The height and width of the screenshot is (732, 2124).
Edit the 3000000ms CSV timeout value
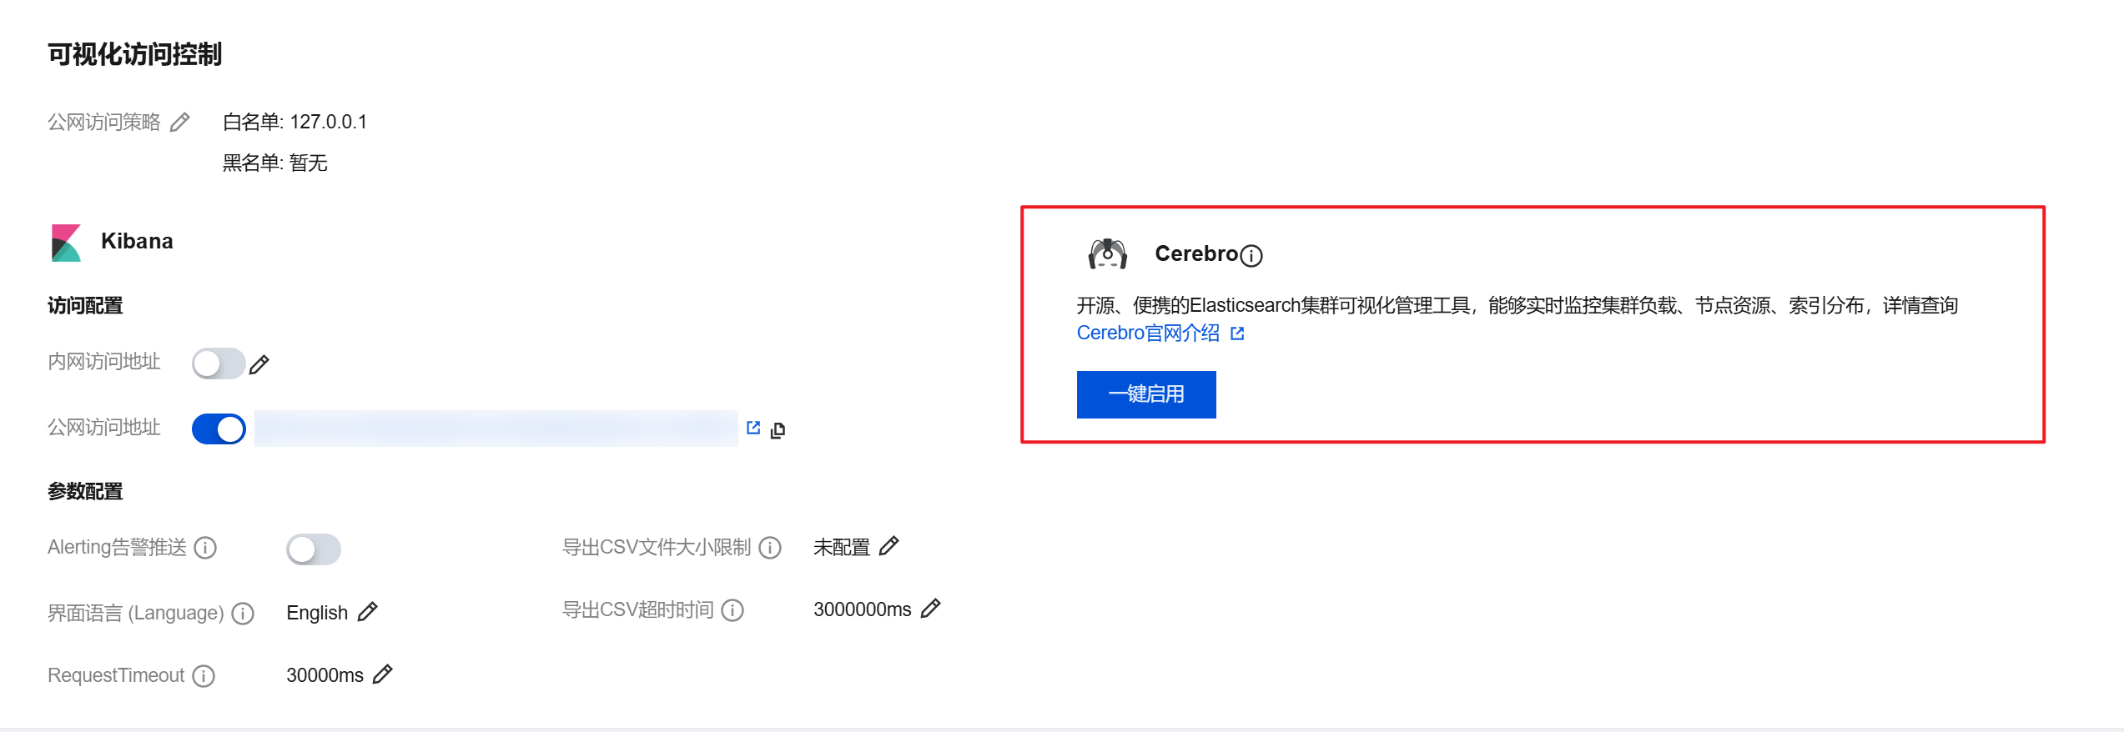tap(931, 609)
